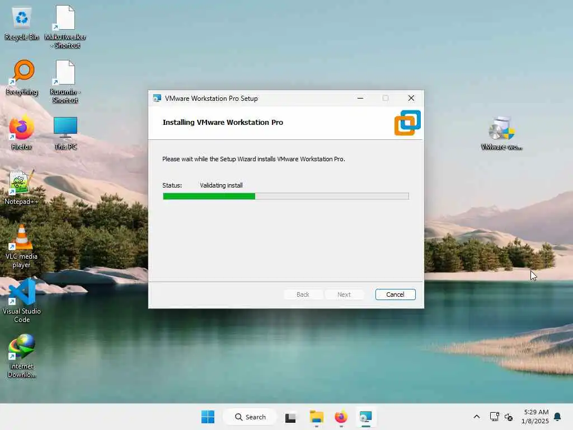This screenshot has height=430, width=573.
Task: Select the This PC desktop icon
Action: 65,133
